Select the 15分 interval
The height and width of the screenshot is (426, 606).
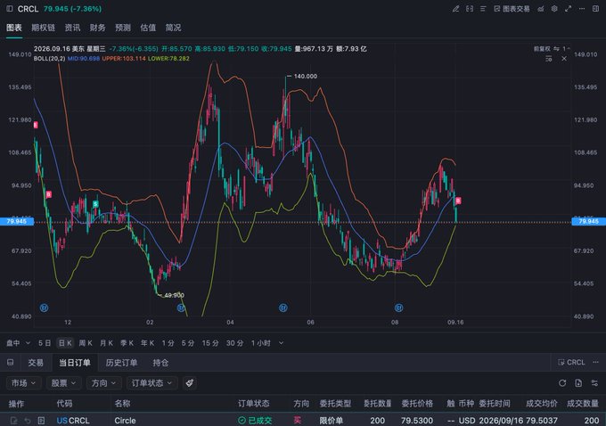(x=210, y=343)
